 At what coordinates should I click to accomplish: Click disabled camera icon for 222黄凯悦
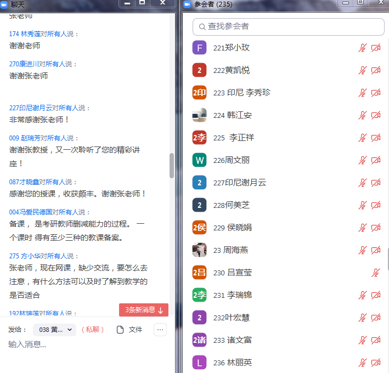[376, 71]
